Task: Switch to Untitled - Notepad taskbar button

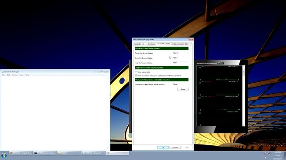Action: [x=93, y=153]
